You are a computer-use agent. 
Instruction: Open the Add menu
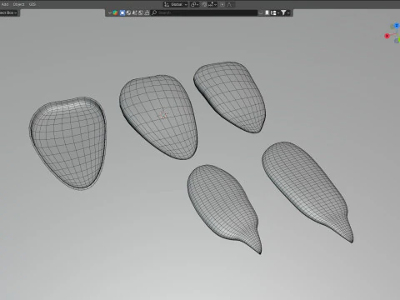pos(5,4)
